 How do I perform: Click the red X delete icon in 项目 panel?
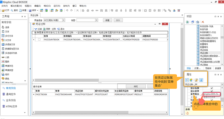[x=203, y=22]
